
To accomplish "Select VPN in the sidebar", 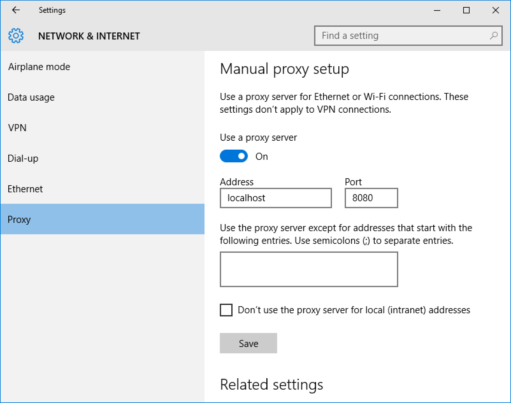I will 102,128.
